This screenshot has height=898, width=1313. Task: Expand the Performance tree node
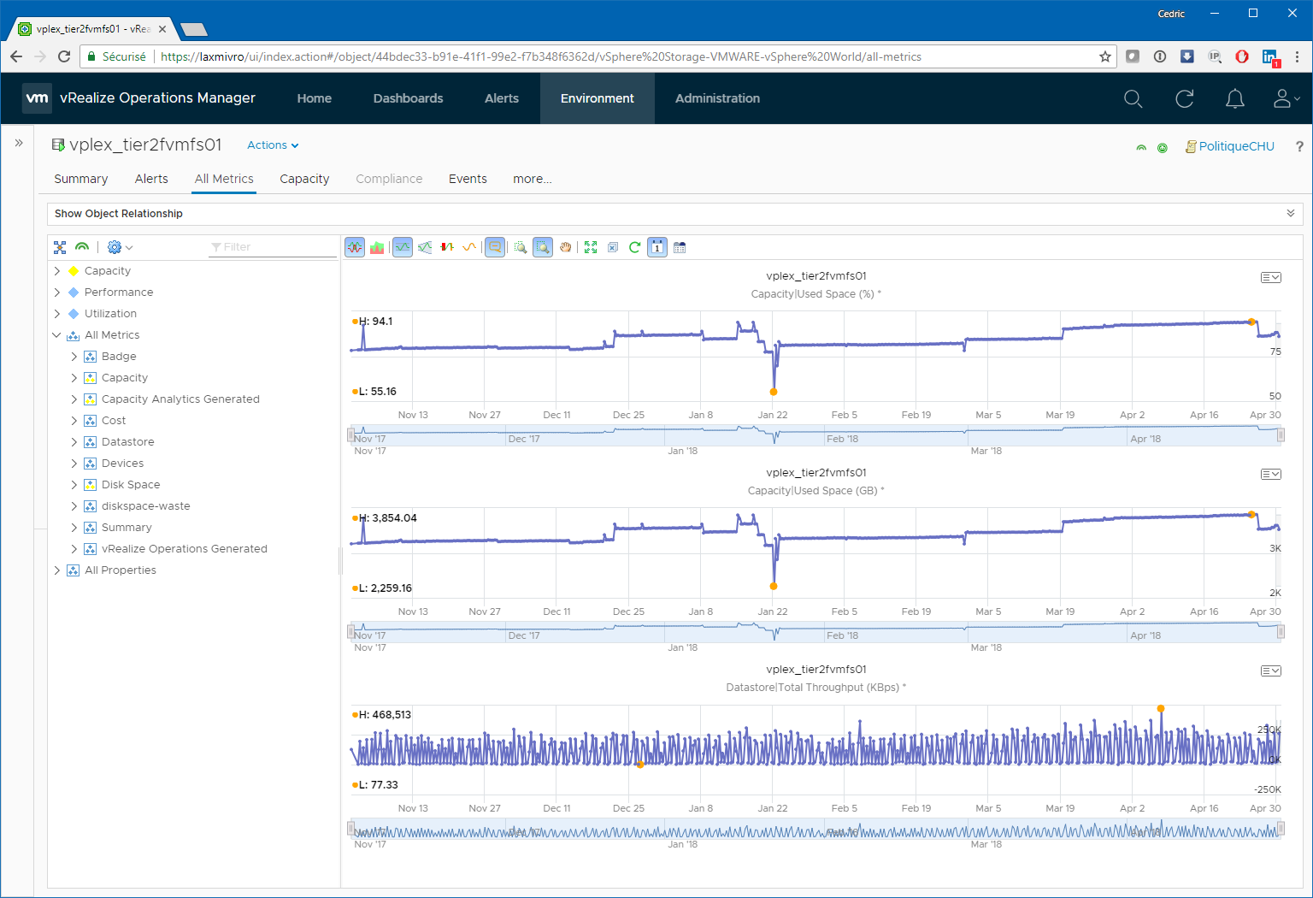click(x=57, y=292)
